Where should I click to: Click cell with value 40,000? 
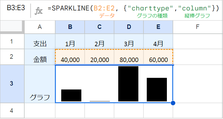coord(70,57)
